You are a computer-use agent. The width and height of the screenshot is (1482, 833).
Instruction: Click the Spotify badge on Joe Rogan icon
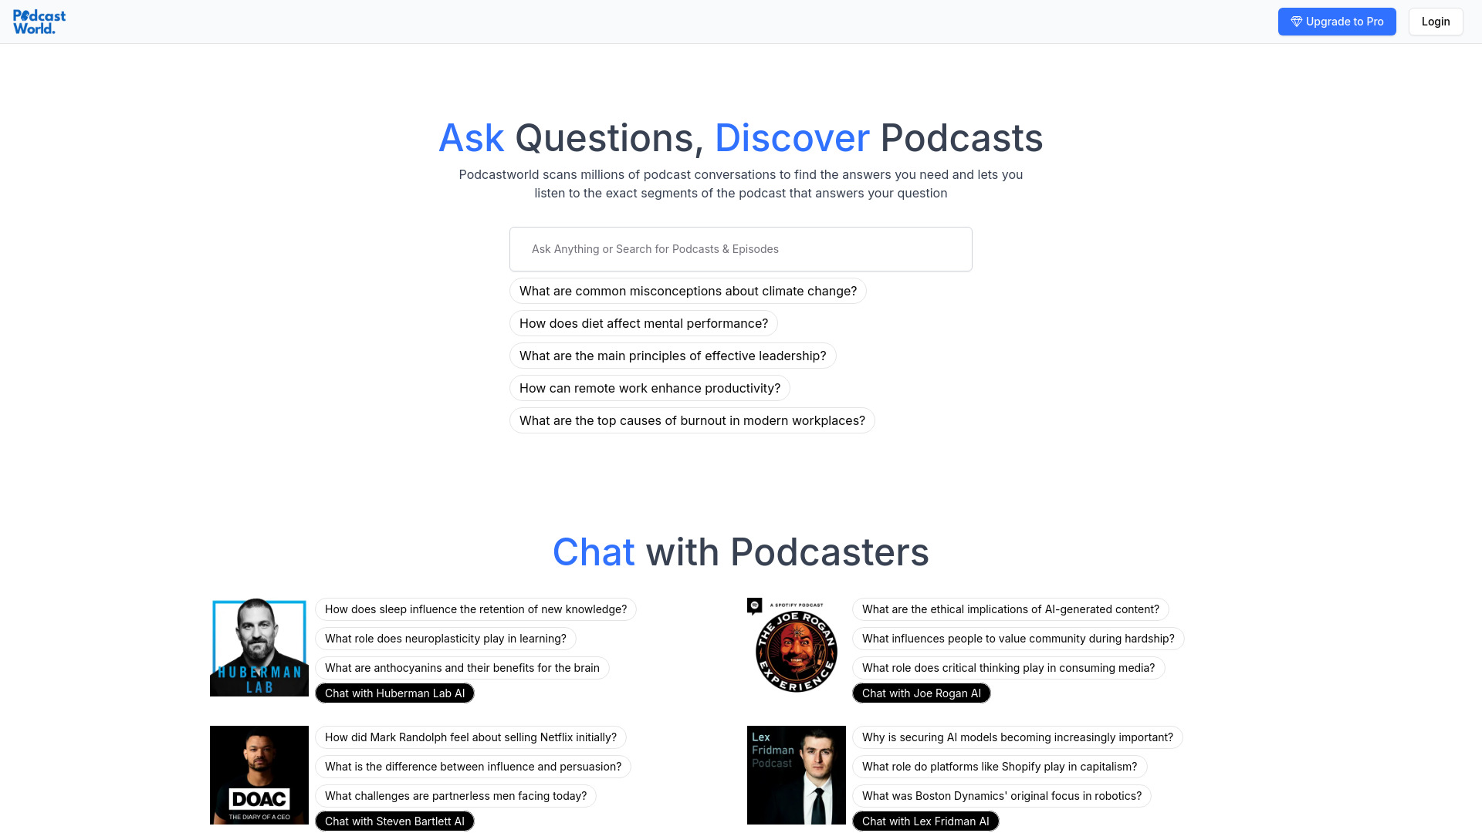[753, 605]
